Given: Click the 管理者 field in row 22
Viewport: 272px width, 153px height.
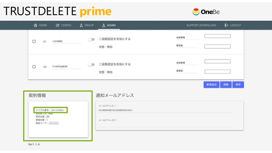Looking at the screenshot, I should tap(217, 72).
